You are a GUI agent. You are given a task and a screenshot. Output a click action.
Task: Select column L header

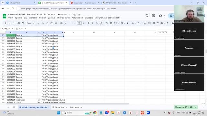73,32
